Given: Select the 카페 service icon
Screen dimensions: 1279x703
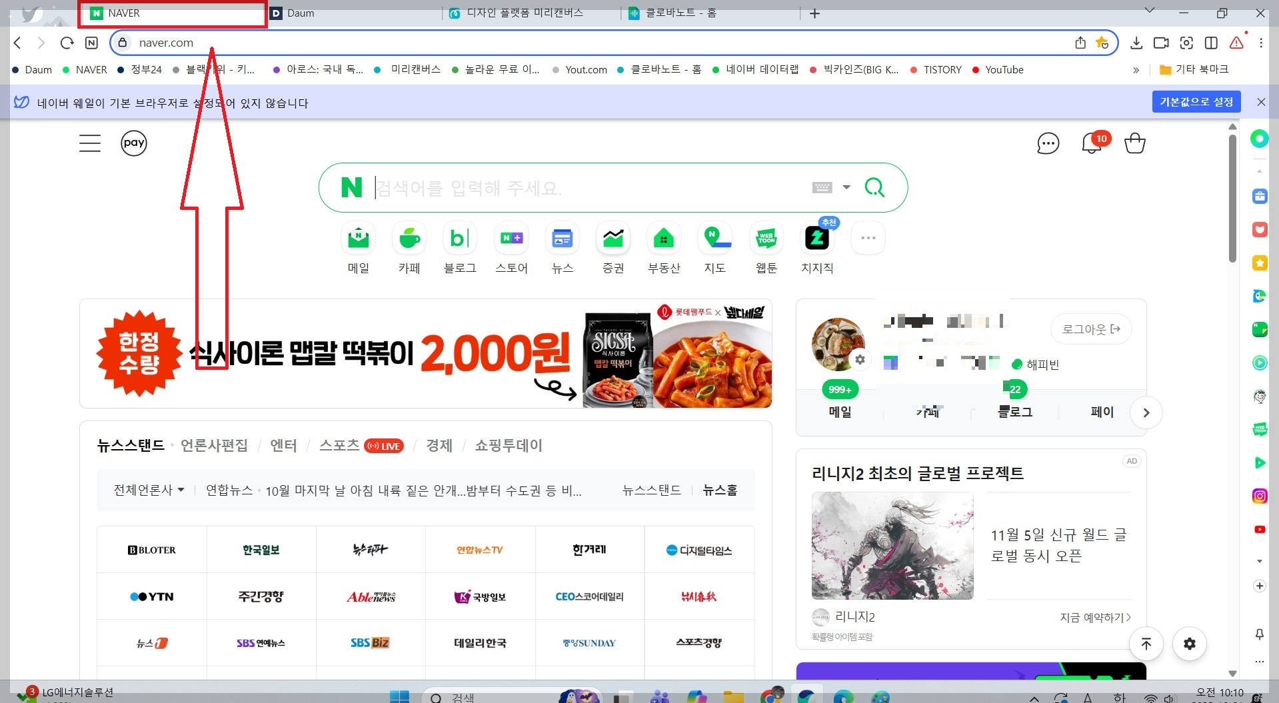Looking at the screenshot, I should coord(409,238).
